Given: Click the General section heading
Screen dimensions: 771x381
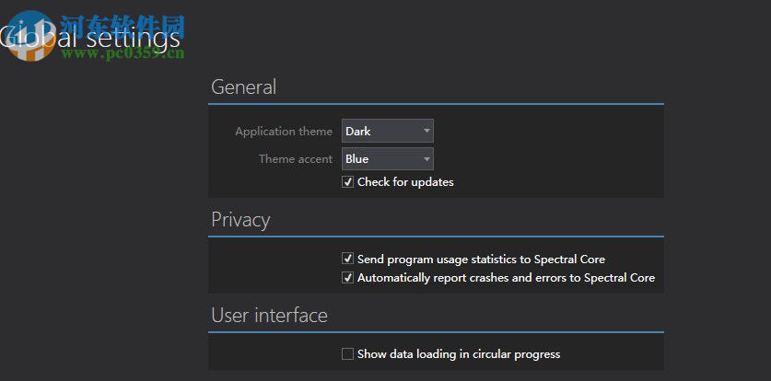Looking at the screenshot, I should [x=243, y=87].
